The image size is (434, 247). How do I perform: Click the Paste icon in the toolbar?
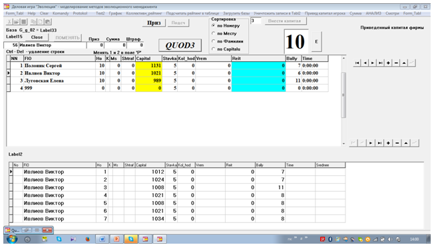point(48,21)
